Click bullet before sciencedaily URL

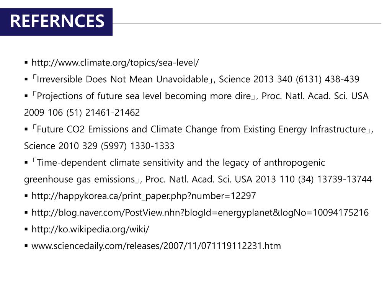[26, 246]
